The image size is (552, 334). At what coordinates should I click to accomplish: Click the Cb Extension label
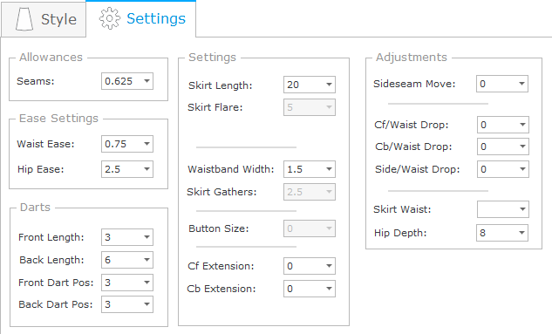(x=221, y=289)
